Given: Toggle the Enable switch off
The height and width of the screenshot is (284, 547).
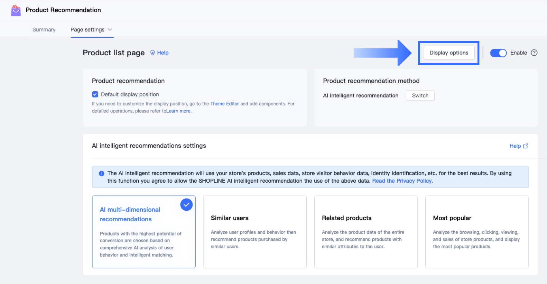Looking at the screenshot, I should pos(498,53).
